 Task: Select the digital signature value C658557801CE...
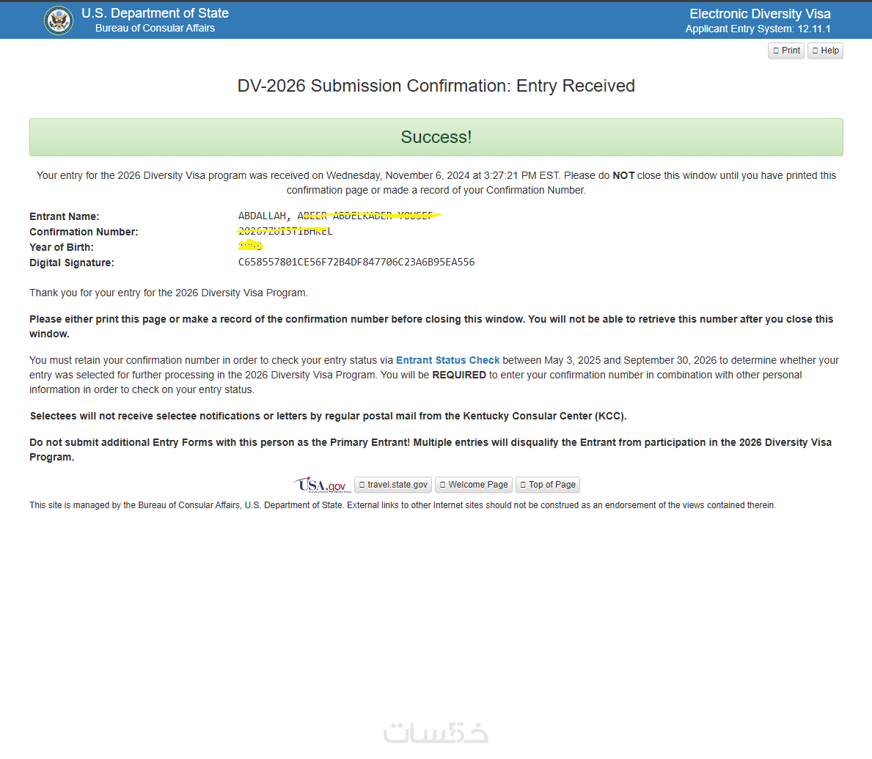coord(356,262)
